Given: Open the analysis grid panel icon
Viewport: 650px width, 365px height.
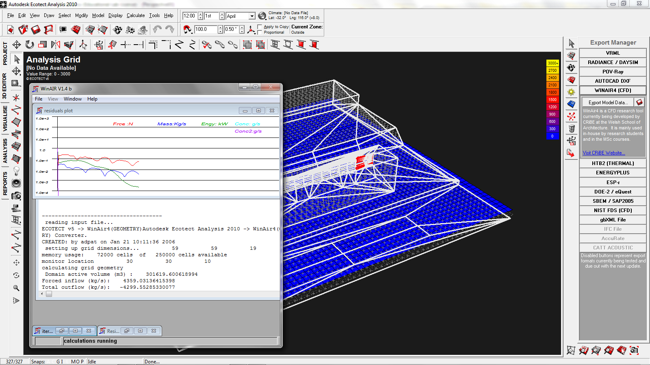Looking at the screenshot, I should click(x=571, y=104).
